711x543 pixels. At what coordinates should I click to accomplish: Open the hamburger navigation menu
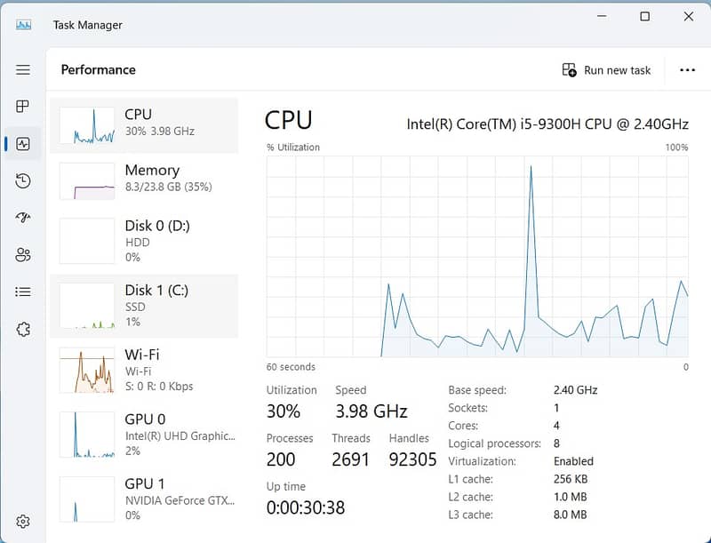pos(23,69)
